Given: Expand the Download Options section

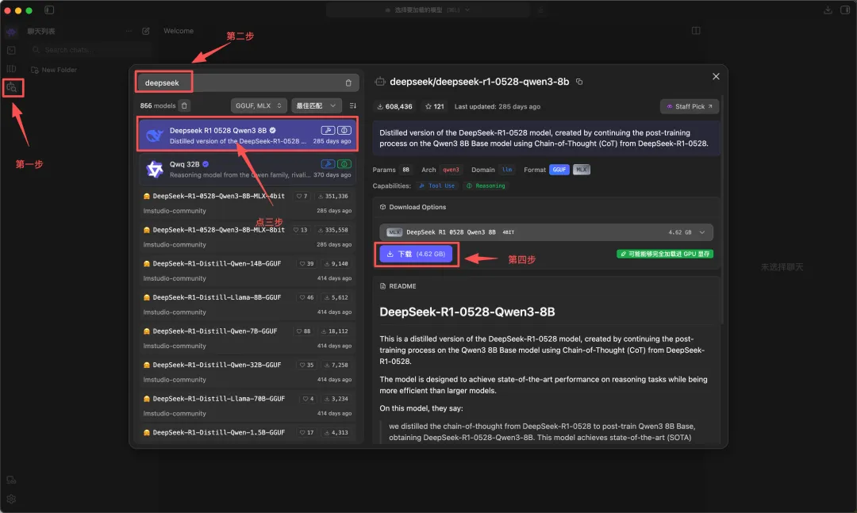Looking at the screenshot, I should 413,207.
